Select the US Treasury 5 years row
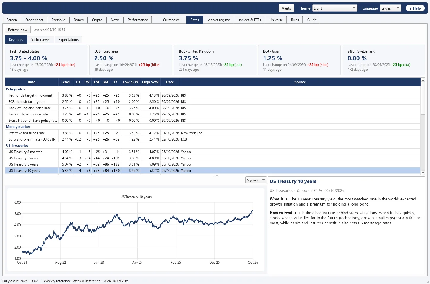 (x=213, y=164)
